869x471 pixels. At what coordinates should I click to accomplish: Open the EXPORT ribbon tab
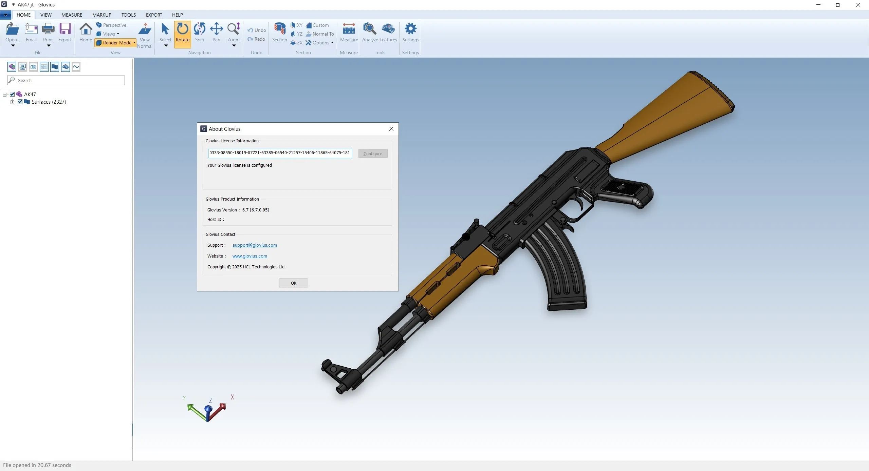154,15
